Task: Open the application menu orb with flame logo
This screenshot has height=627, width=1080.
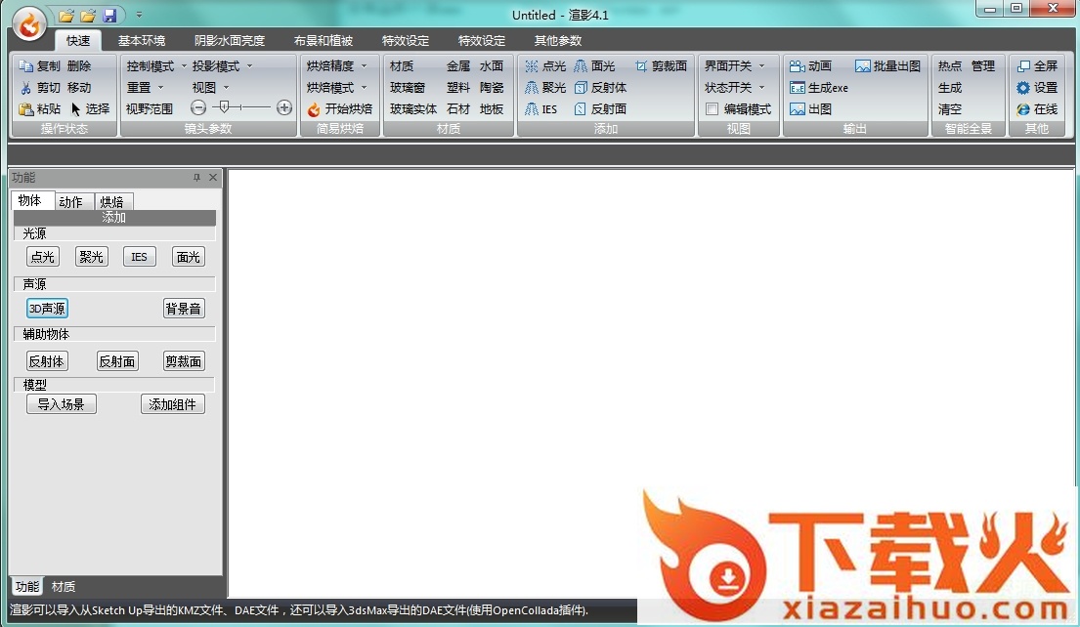Action: 29,24
